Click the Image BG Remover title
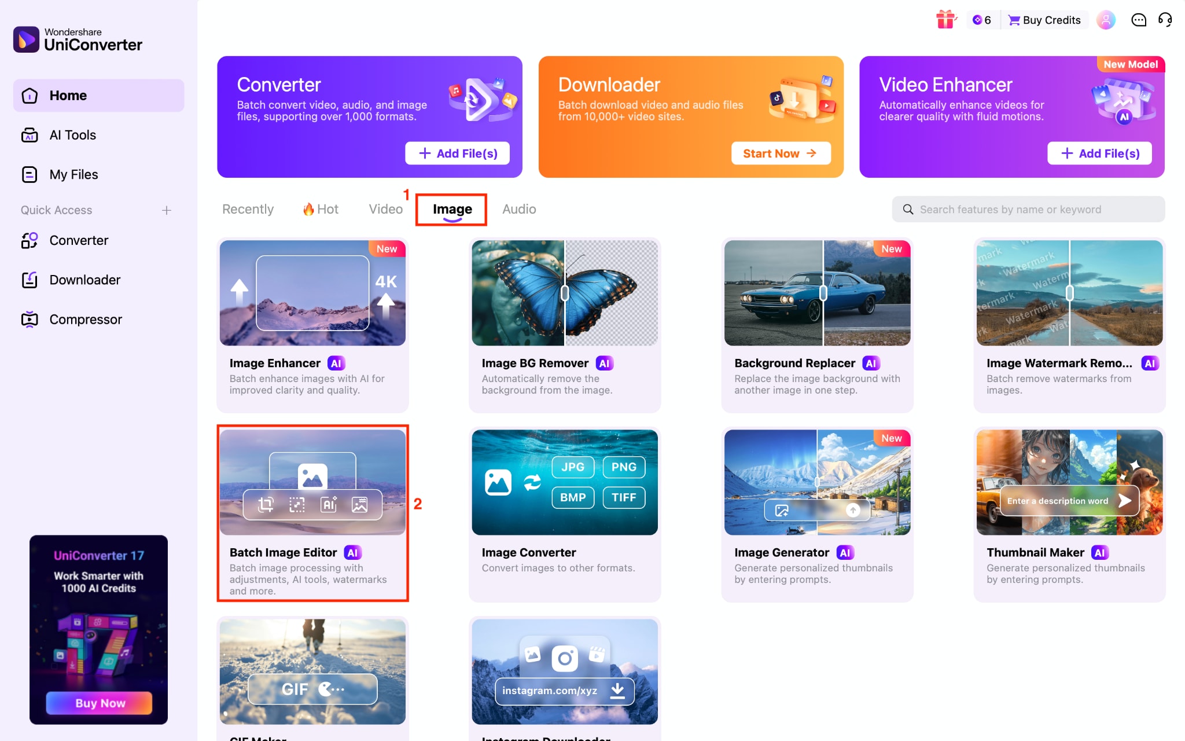1185x741 pixels. (x=535, y=363)
